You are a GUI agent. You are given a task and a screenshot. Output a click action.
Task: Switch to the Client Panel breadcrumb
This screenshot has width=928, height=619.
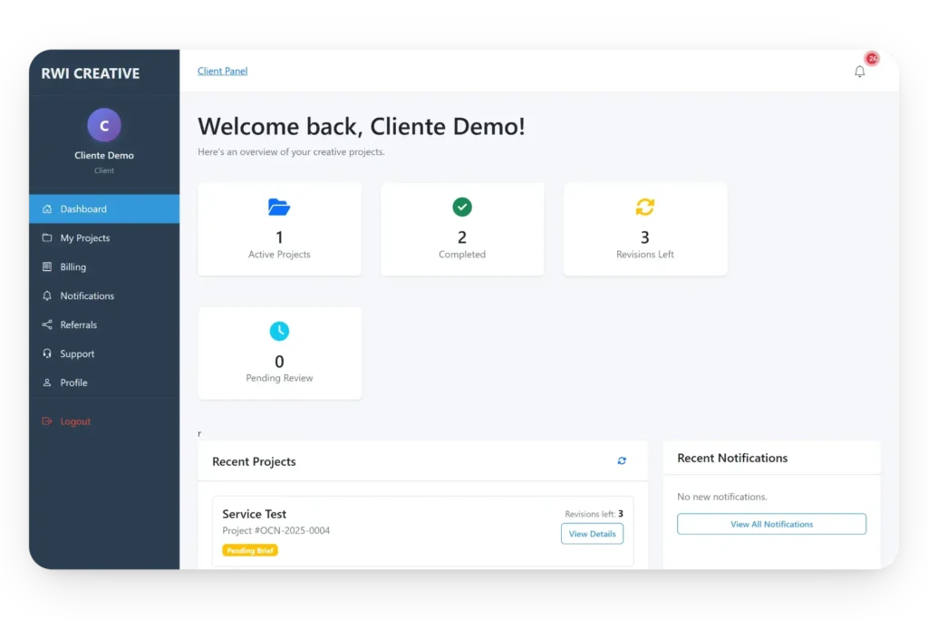coord(222,71)
